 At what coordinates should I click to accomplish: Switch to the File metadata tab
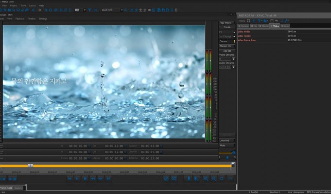click(x=254, y=26)
